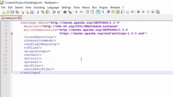
Task: Open the Edit menu
Action: (x=10, y=8)
